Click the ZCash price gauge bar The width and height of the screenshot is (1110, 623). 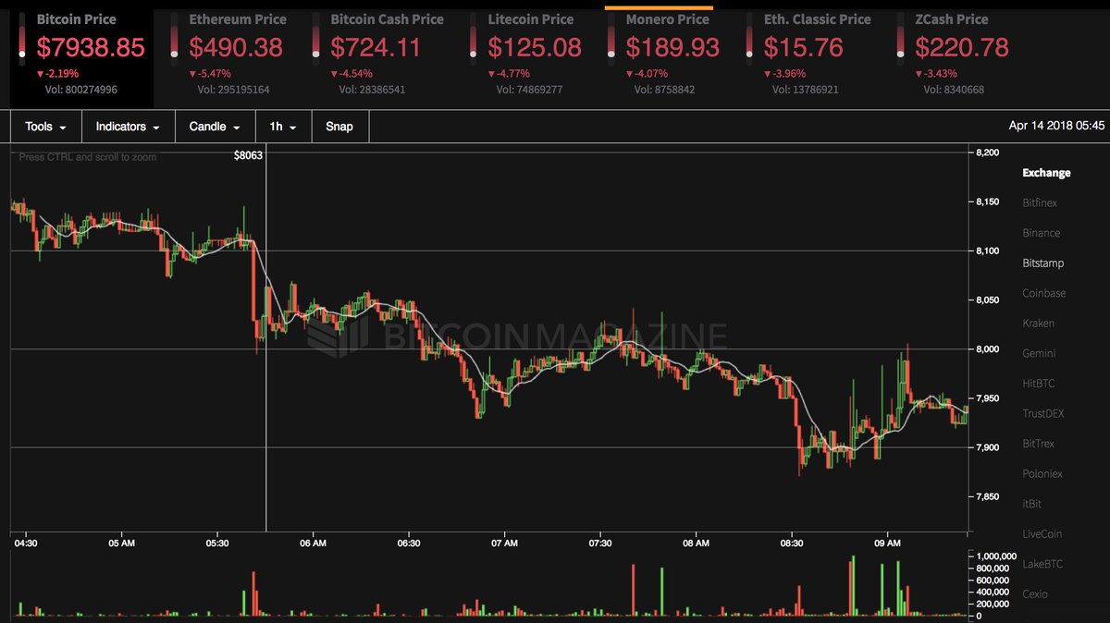click(899, 38)
